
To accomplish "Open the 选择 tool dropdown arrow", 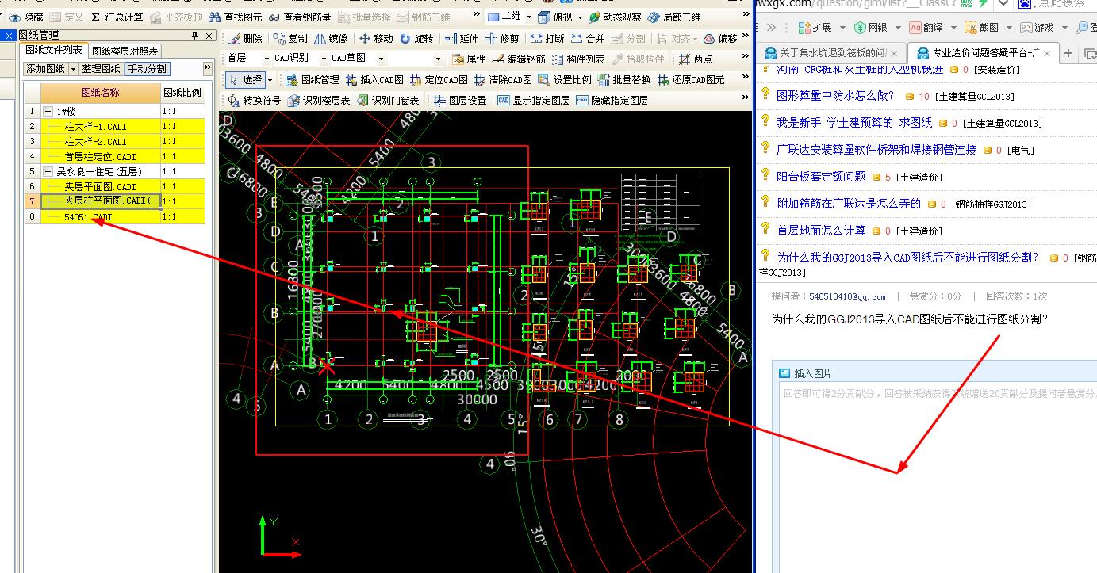I will tap(270, 79).
